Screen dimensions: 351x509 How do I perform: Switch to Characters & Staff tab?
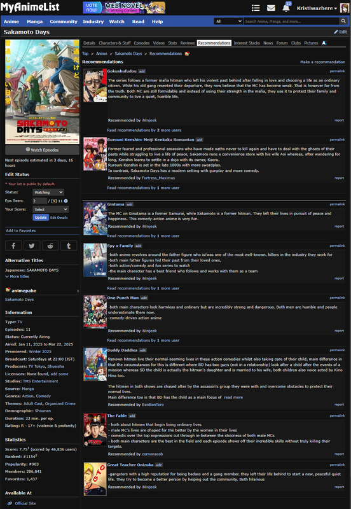point(114,43)
